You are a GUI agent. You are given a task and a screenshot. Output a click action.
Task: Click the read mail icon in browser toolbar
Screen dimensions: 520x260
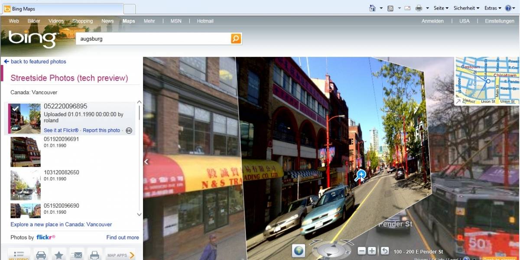pos(407,8)
